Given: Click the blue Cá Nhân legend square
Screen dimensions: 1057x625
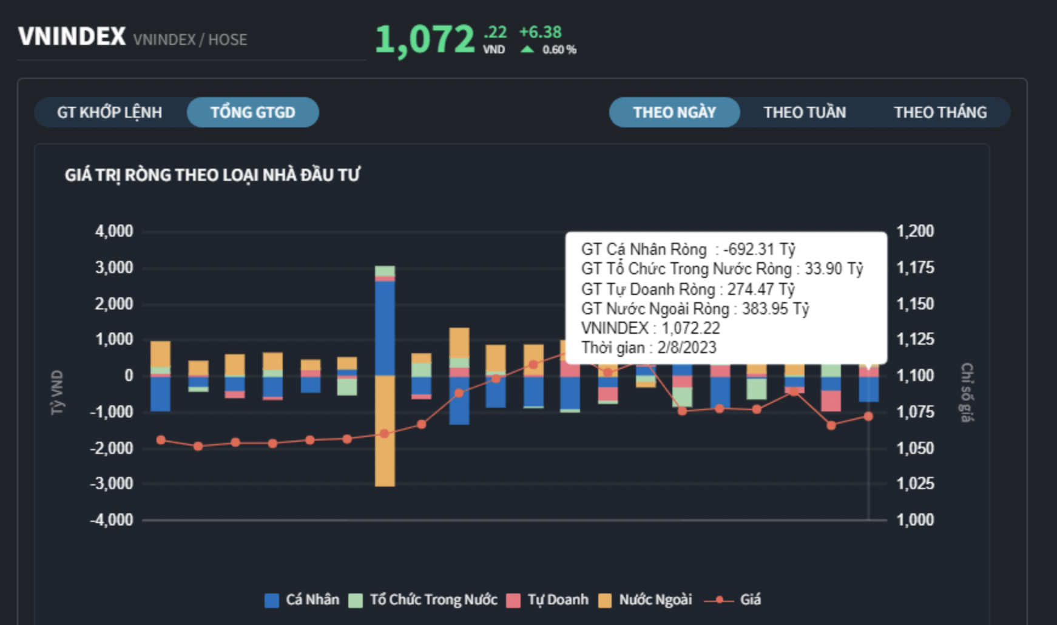Looking at the screenshot, I should coord(272,601).
